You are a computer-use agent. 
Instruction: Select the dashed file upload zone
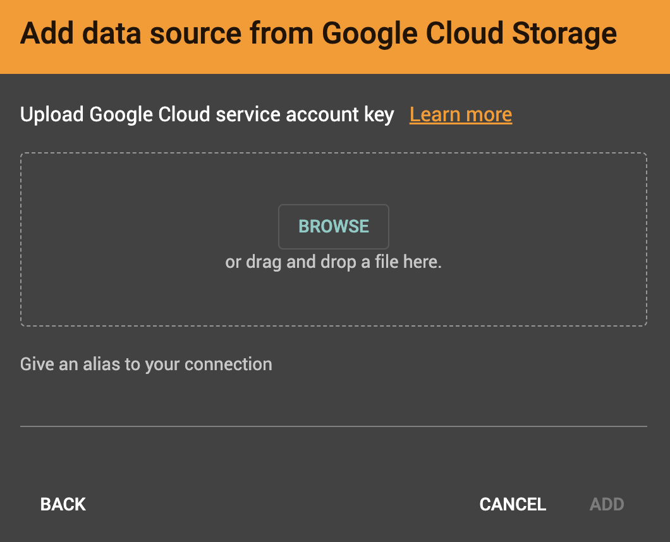coord(334,239)
